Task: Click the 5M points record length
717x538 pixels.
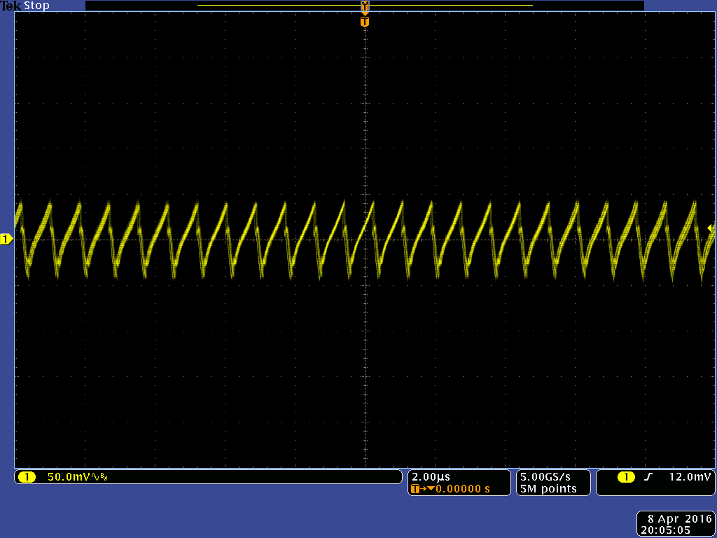Action: (x=548, y=489)
